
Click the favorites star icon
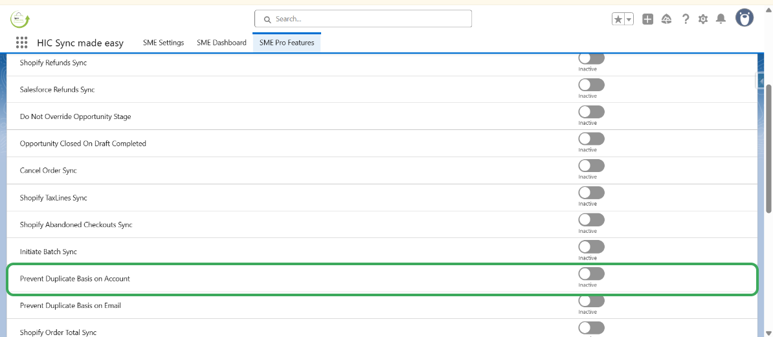[618, 19]
